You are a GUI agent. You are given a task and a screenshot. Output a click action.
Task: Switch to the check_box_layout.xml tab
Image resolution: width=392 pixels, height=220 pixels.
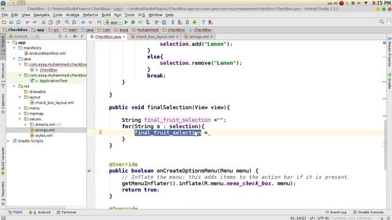coord(155,37)
